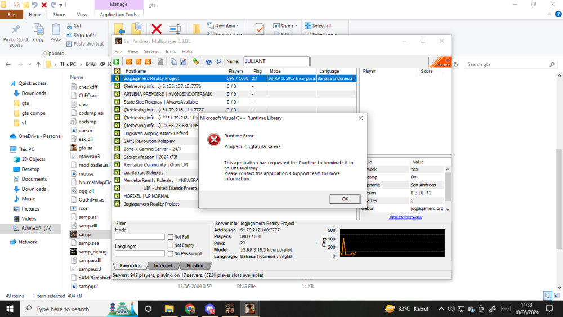The image size is (563, 317).
Task: Click the Mode filter input field
Action: point(140,236)
